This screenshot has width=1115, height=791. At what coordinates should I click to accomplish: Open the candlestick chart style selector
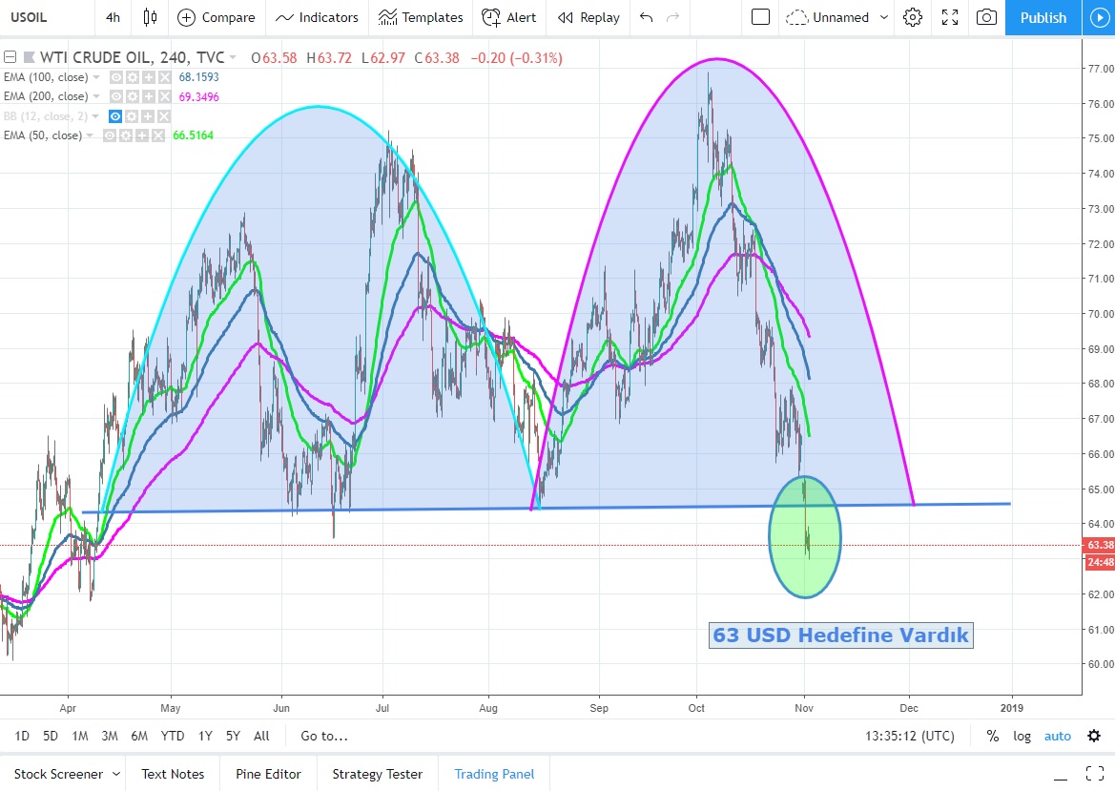tap(150, 17)
